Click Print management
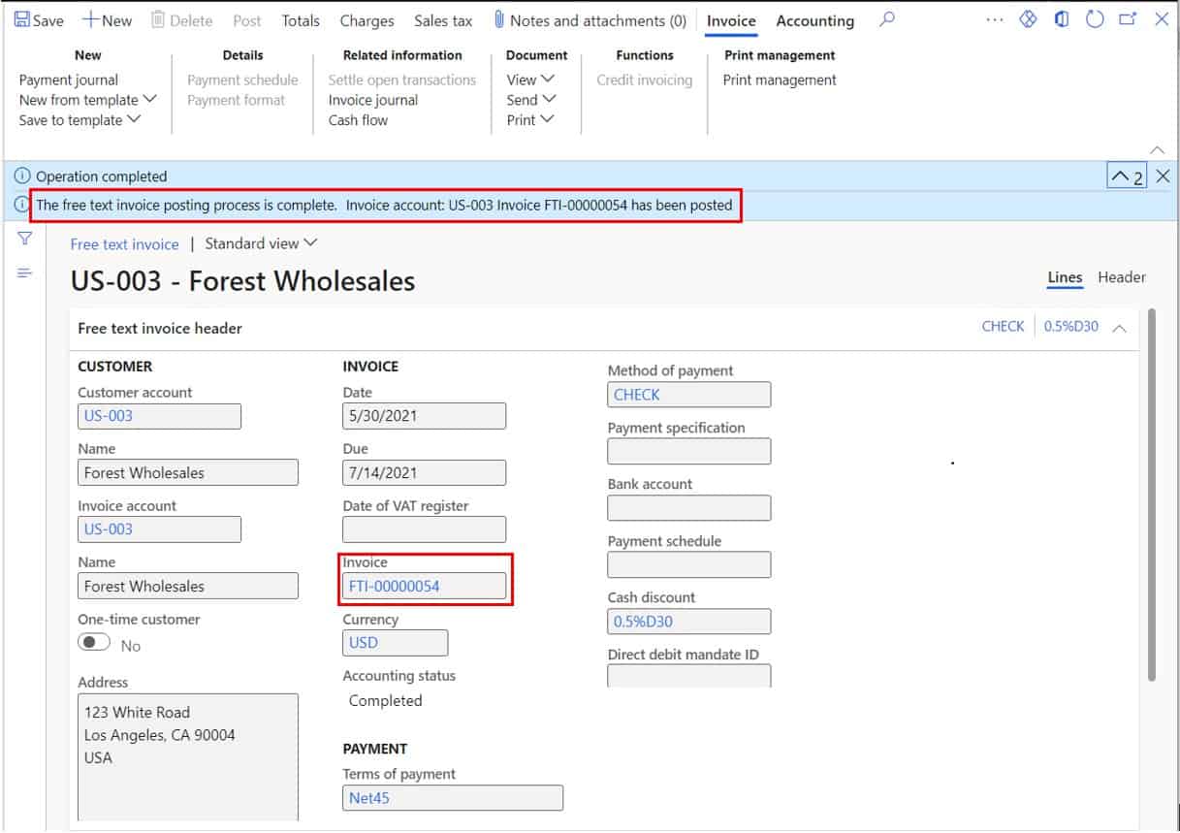The height and width of the screenshot is (833, 1180). coord(779,80)
